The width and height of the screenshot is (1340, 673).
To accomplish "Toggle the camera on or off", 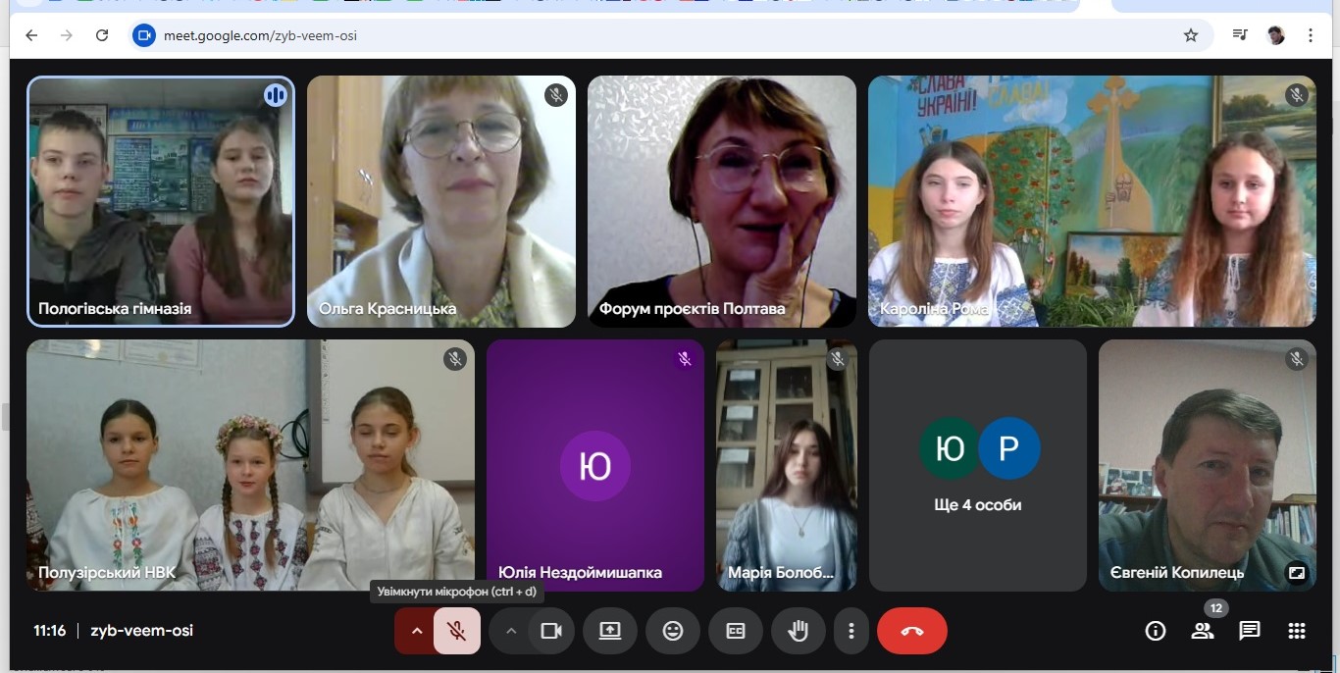I will point(551,631).
